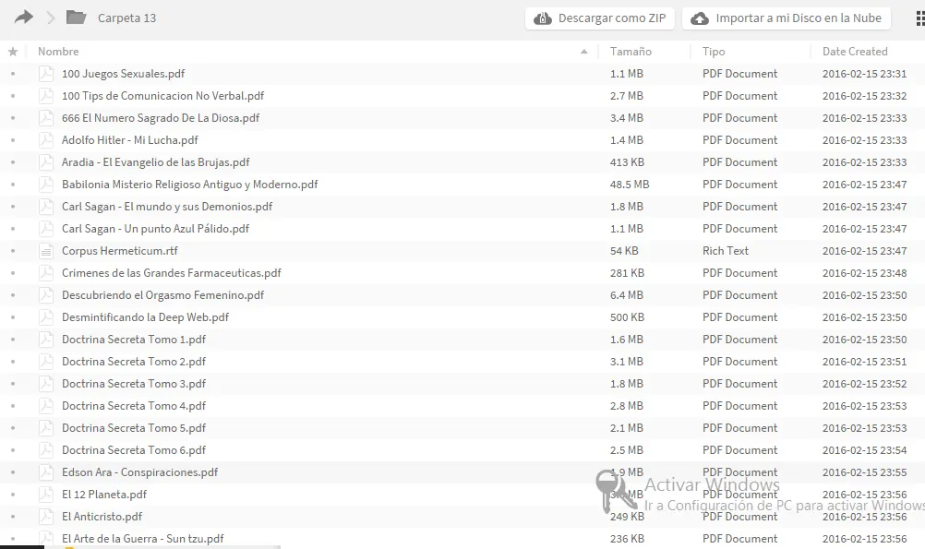This screenshot has height=549, width=925.
Task: Toggle favorite dot for El Anticristo.pdf
Action: click(13, 517)
